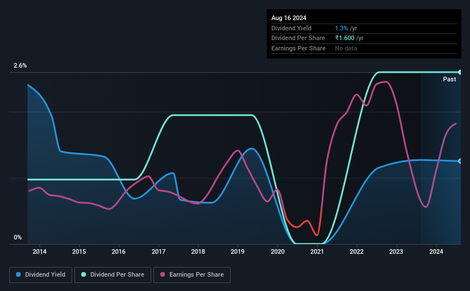Click the 2020 x-axis label
470x291 pixels.
pyautogui.click(x=278, y=251)
